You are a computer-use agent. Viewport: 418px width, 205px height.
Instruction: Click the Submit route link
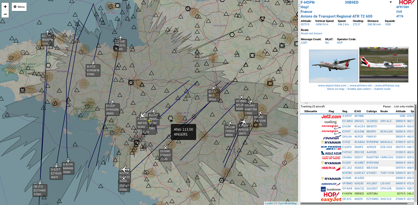pos(382,89)
